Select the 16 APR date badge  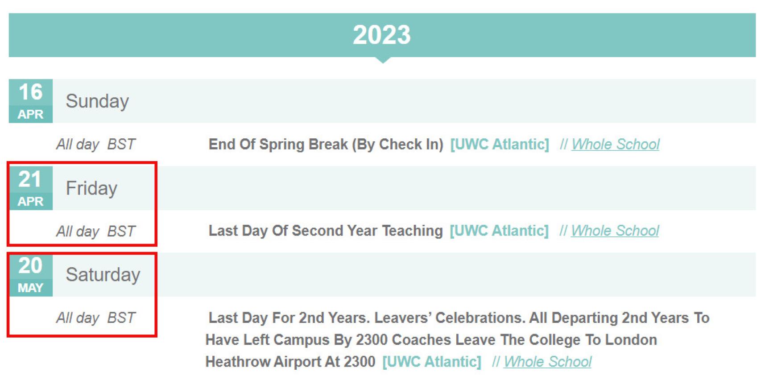[31, 101]
